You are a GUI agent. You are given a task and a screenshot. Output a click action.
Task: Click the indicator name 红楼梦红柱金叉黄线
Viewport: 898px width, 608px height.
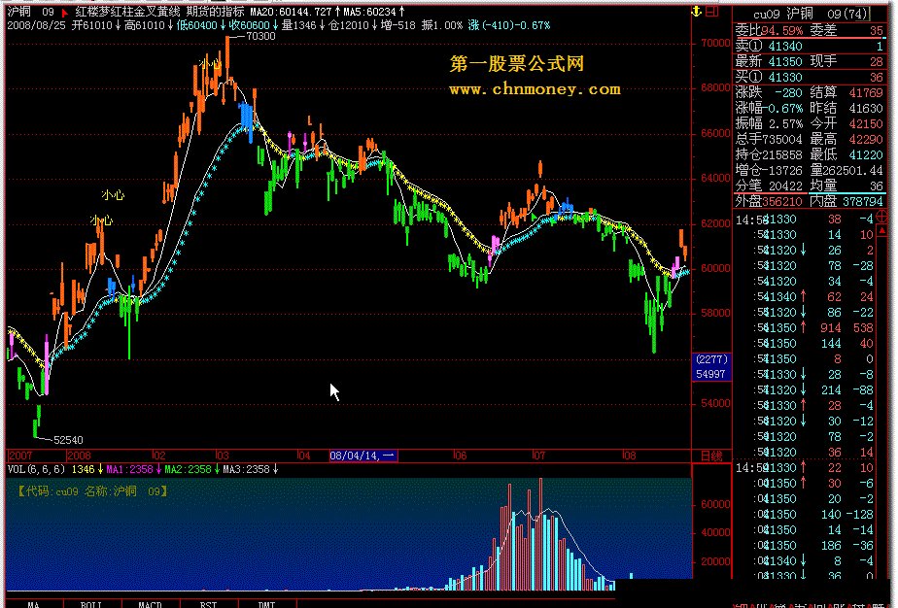128,12
